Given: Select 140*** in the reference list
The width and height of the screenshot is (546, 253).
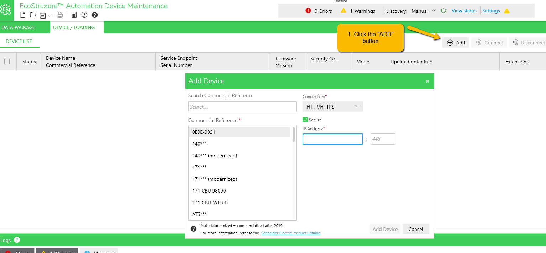Looking at the screenshot, I should click(x=240, y=144).
